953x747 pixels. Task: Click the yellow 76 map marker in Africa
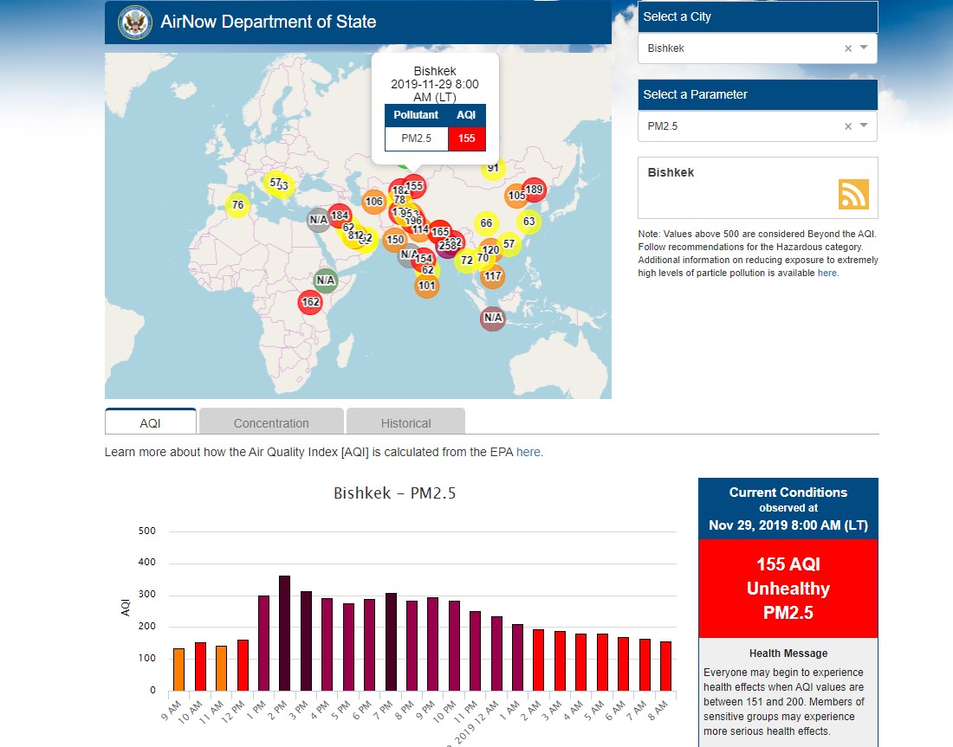[237, 205]
